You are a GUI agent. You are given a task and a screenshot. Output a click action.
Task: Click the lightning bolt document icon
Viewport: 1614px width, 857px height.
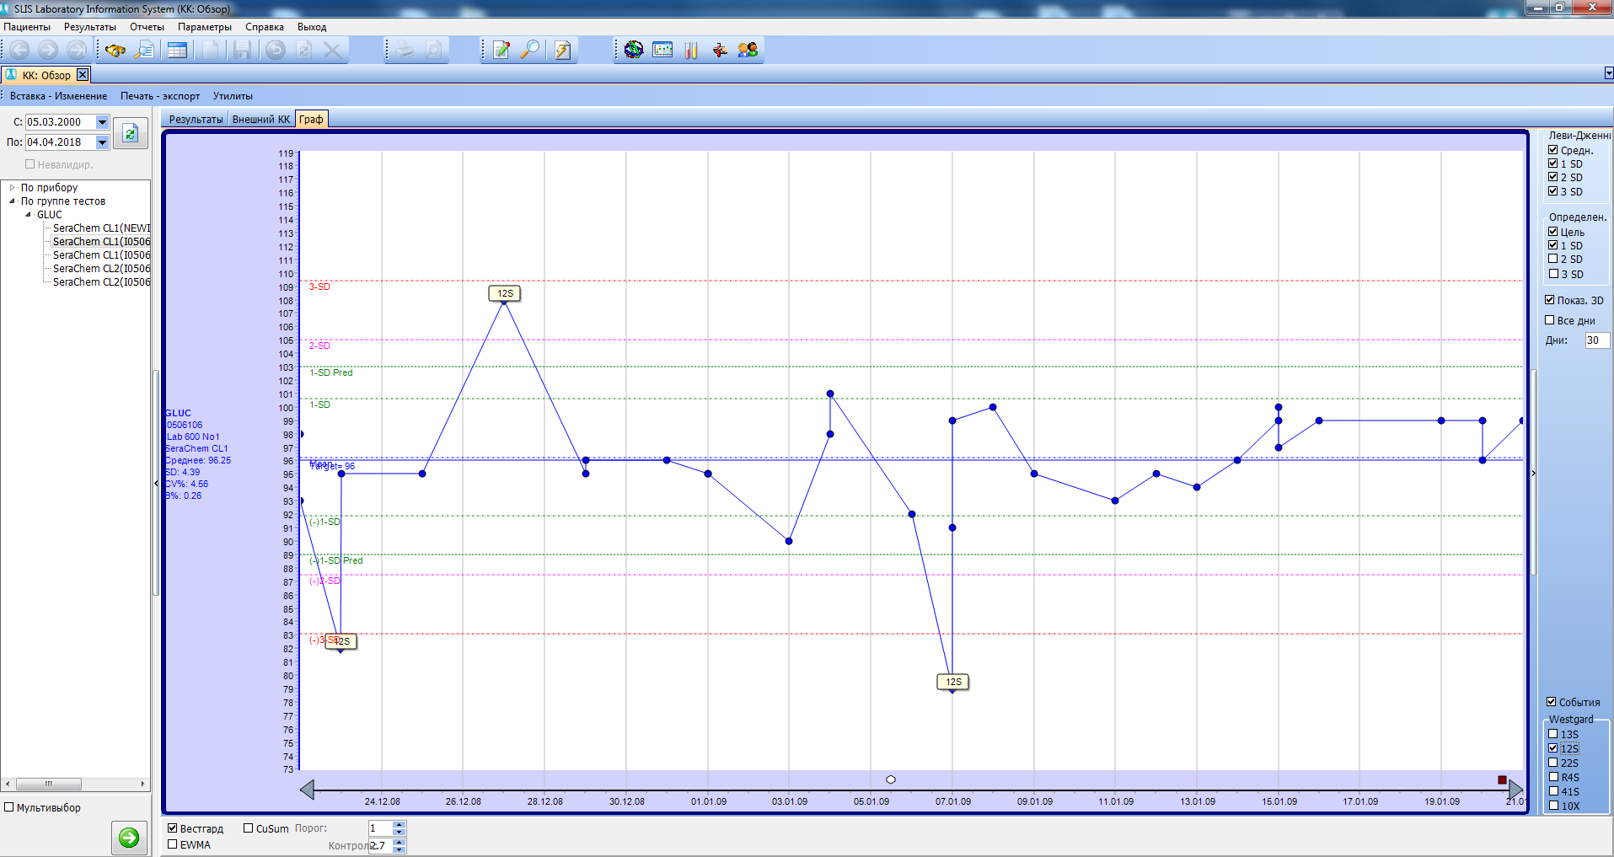point(562,51)
